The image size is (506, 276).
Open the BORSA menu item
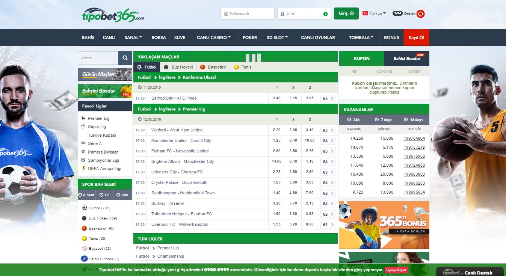click(159, 37)
